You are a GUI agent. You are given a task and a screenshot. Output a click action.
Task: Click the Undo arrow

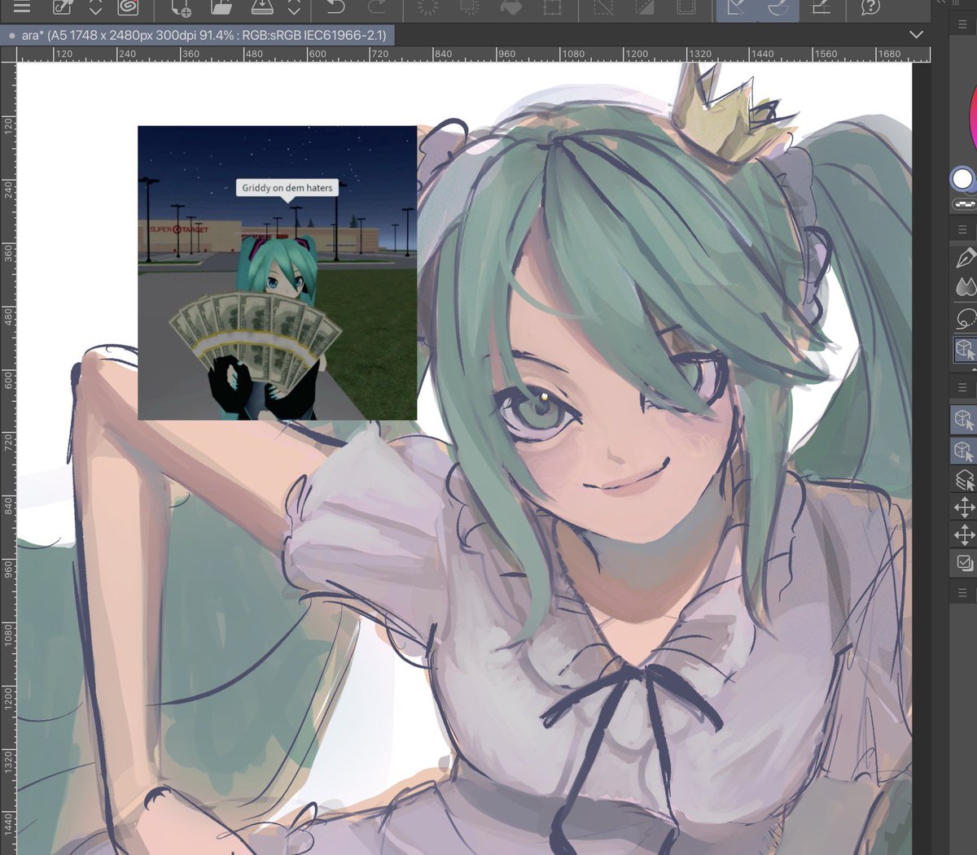(x=335, y=7)
